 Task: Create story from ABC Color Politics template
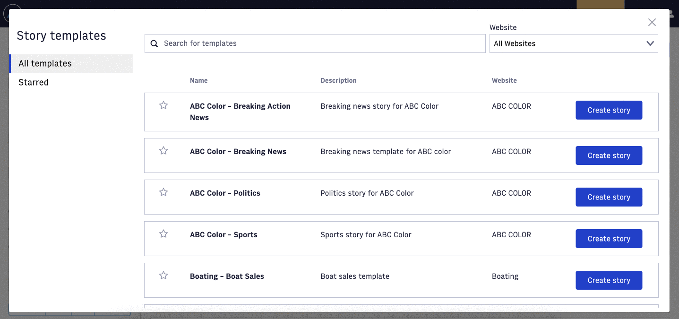point(609,197)
